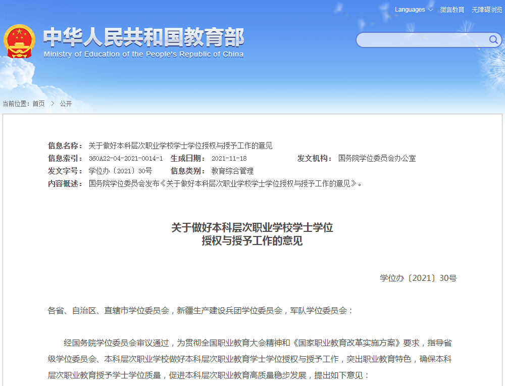Viewport: 505px width, 386px height.
Task: Select the breadcrumb separator arrow
Action: click(x=52, y=103)
